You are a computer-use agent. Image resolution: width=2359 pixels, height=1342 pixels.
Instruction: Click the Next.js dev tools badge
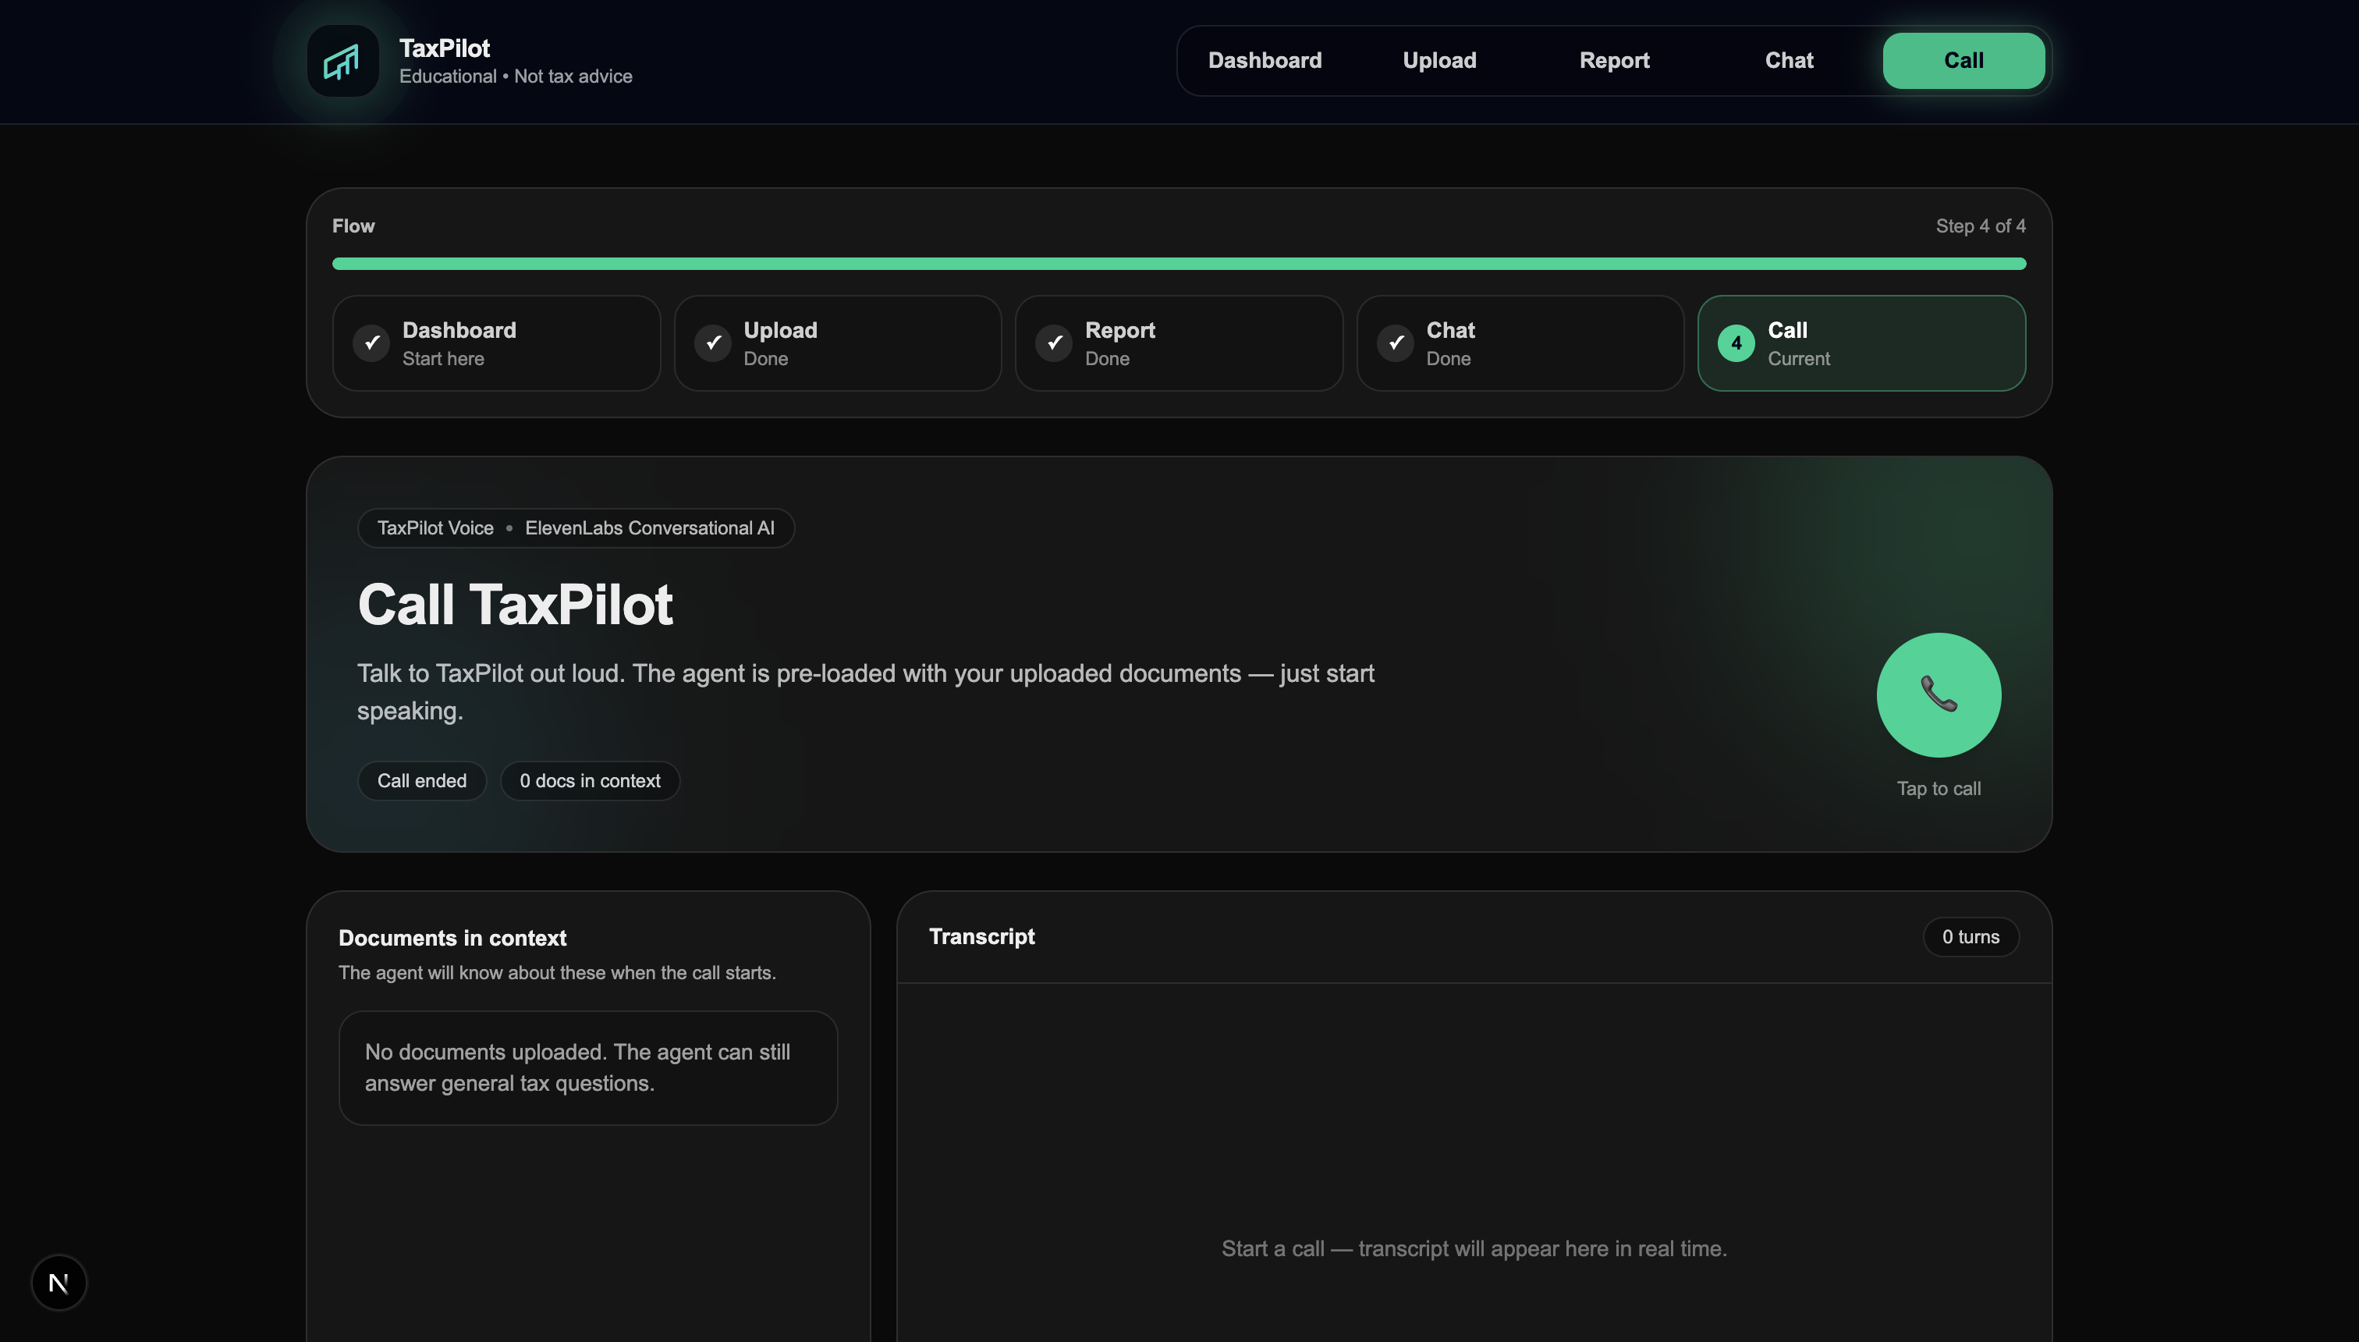click(x=59, y=1282)
